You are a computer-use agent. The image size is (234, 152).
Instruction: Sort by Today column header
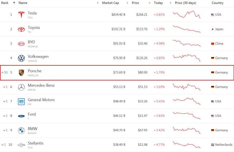158,3
